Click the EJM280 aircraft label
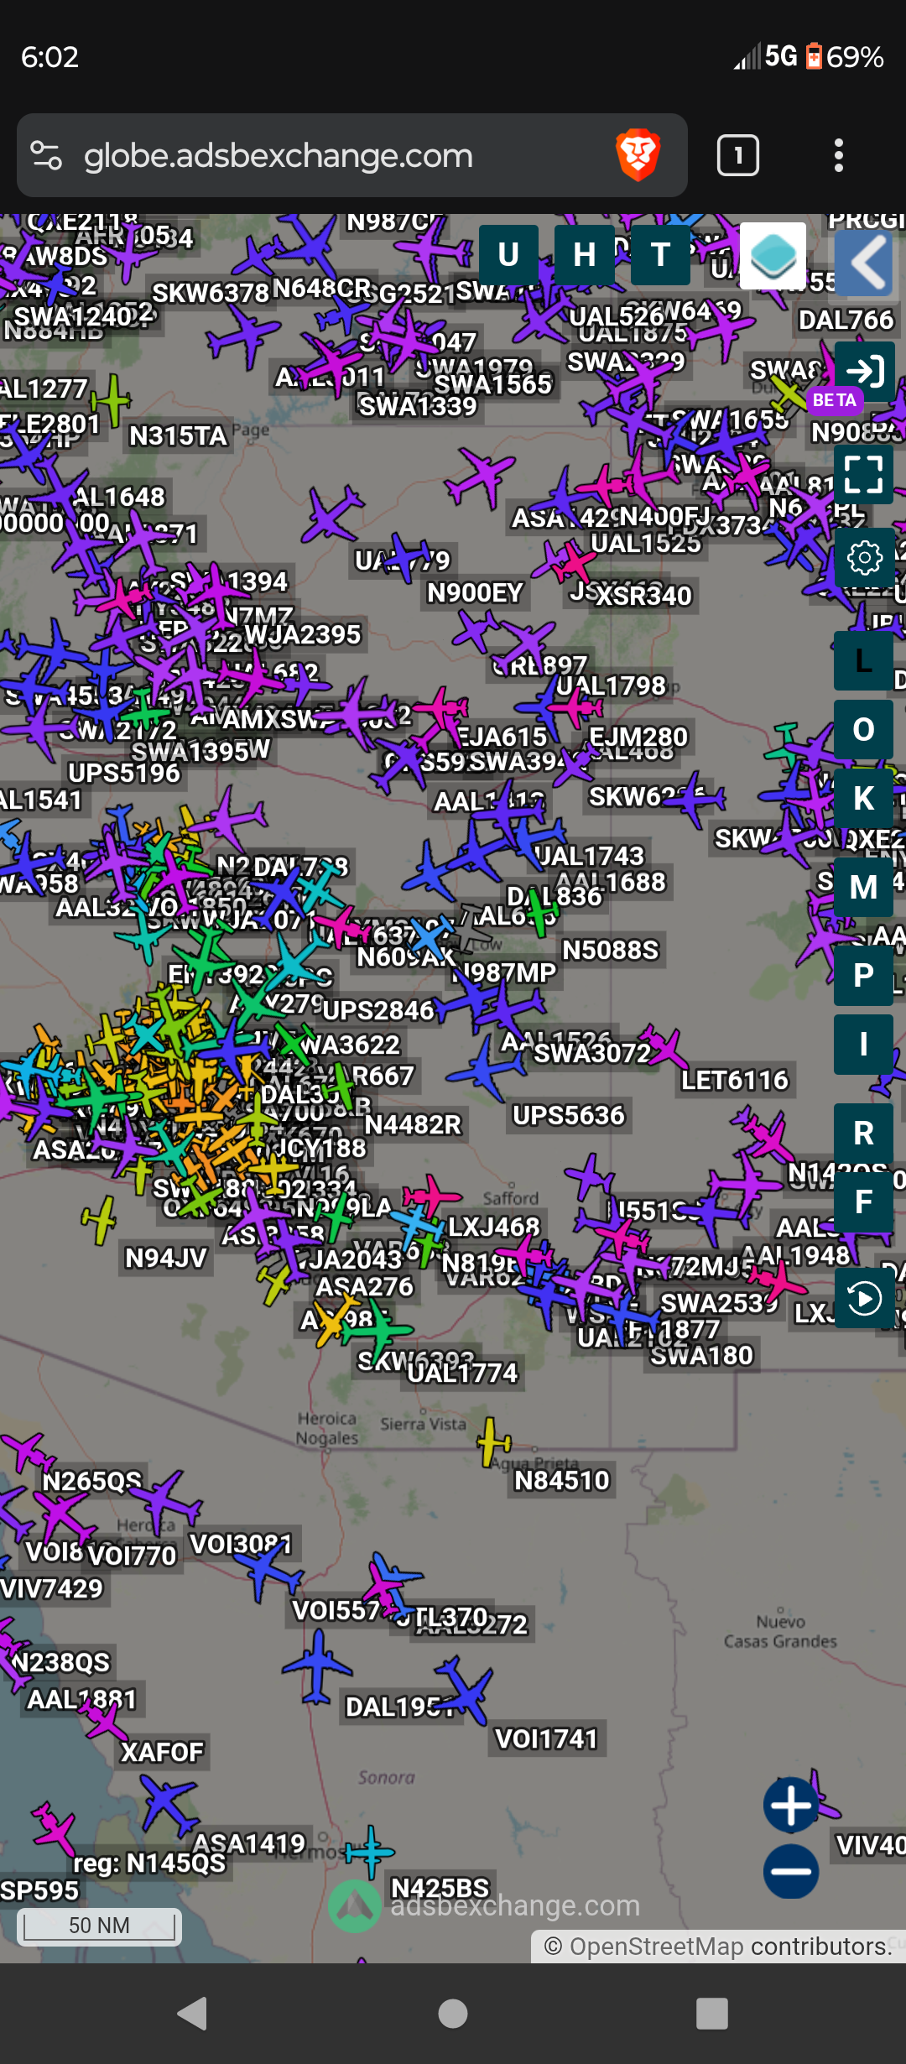 click(x=638, y=737)
